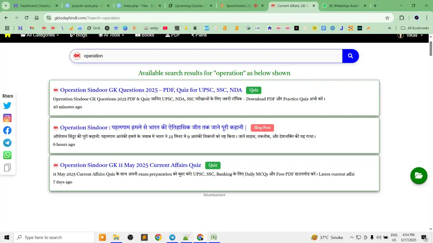433x243 pixels.
Task: Click Quiz badge on 11 May 2025 result
Action: (213, 165)
